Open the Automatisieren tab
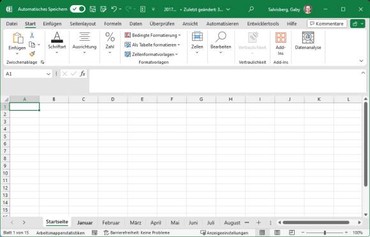The image size is (370, 237). (x=222, y=24)
